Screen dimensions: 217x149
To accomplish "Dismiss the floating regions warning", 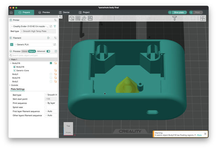I will coord(205,134).
